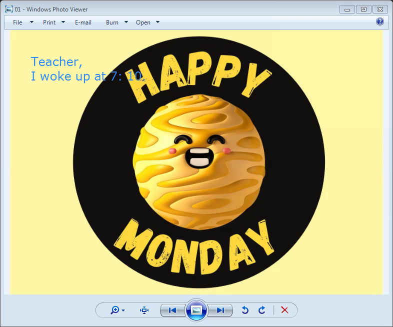Go to the previous picture
The image size is (393, 327).
click(172, 310)
